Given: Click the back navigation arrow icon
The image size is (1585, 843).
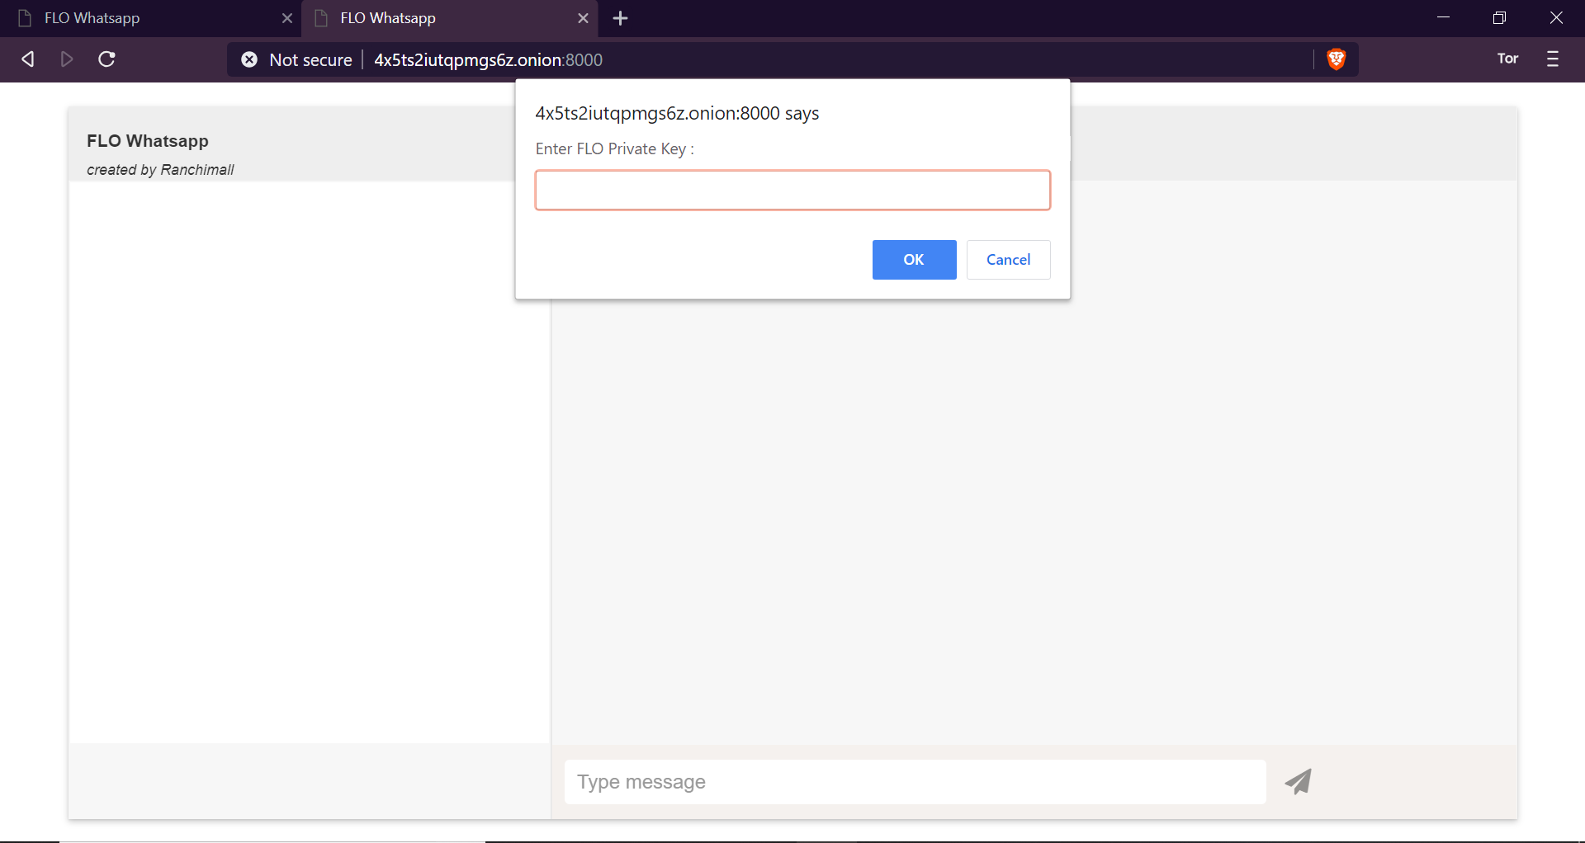Looking at the screenshot, I should click(27, 59).
